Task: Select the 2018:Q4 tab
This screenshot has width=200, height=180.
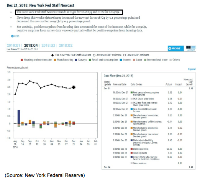Action: coord(31,46)
